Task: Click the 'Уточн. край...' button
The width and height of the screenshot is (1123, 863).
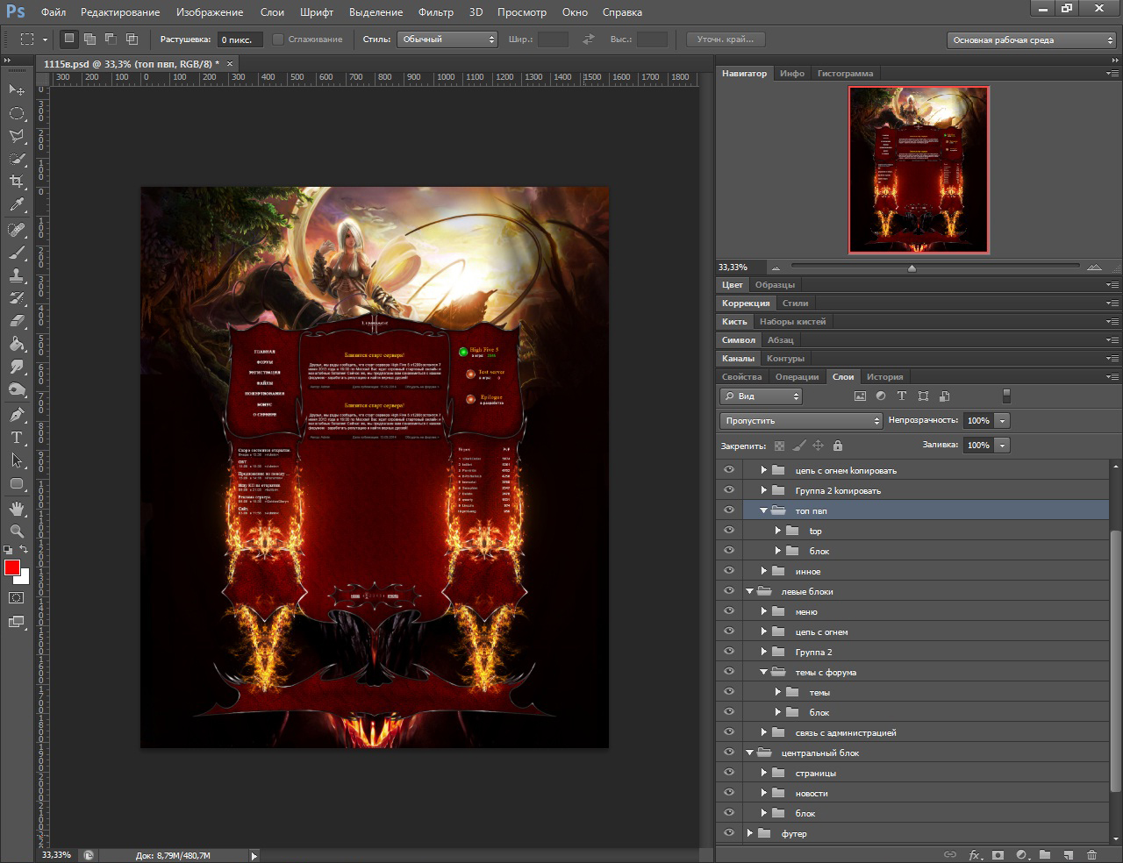Action: (x=726, y=39)
